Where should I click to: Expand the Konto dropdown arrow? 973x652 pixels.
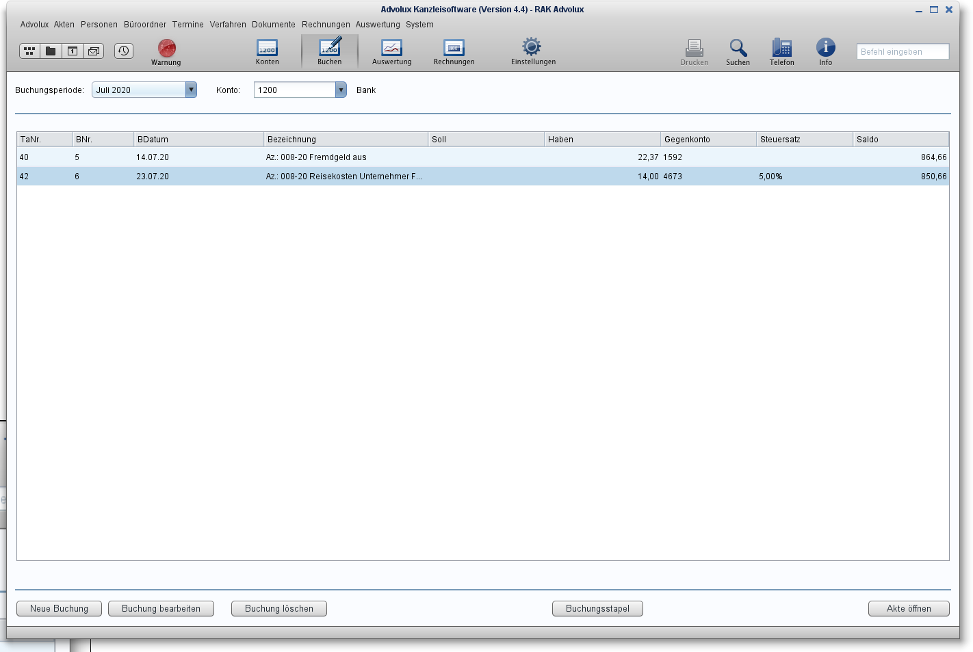tap(341, 90)
